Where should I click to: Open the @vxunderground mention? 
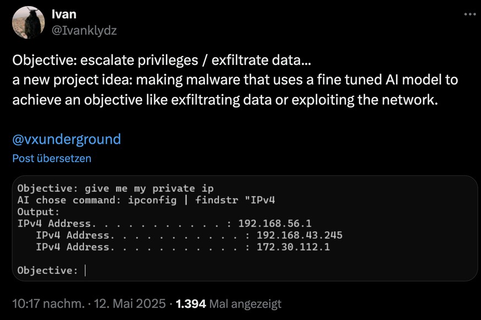click(x=66, y=139)
